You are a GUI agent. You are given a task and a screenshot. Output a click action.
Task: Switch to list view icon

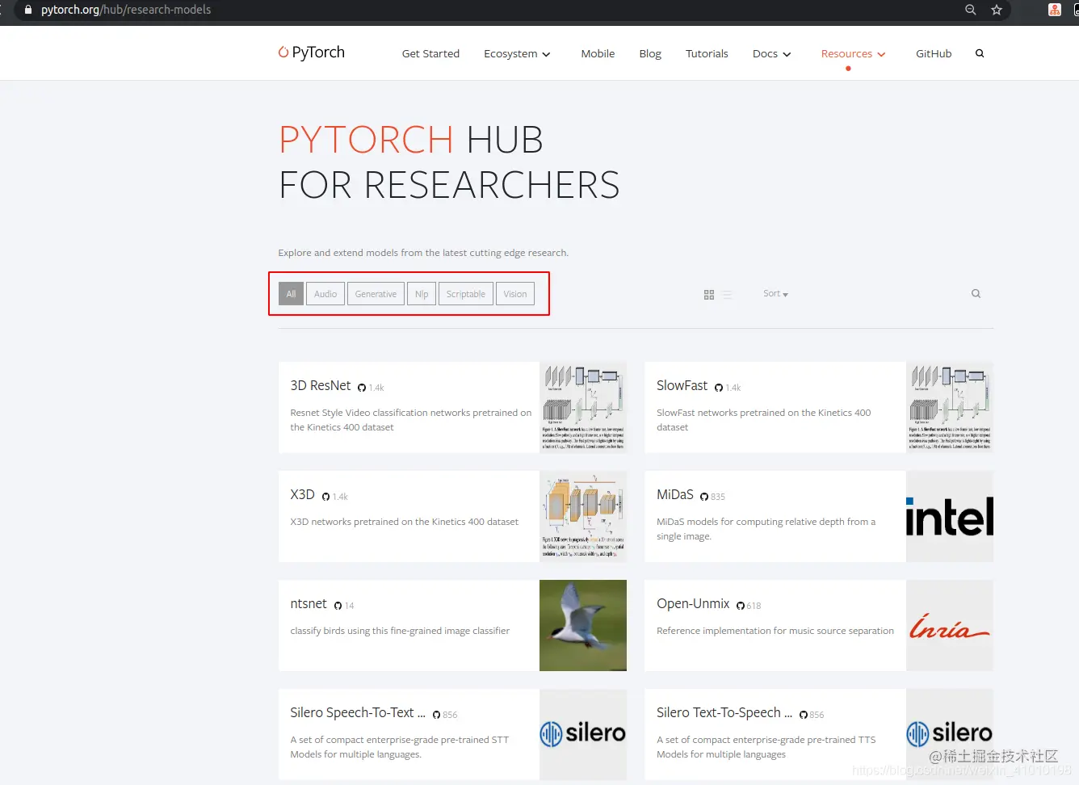click(x=728, y=295)
